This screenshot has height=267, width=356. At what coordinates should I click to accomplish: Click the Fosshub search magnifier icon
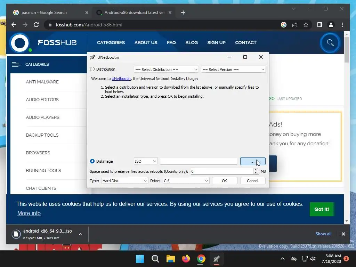(x=330, y=43)
